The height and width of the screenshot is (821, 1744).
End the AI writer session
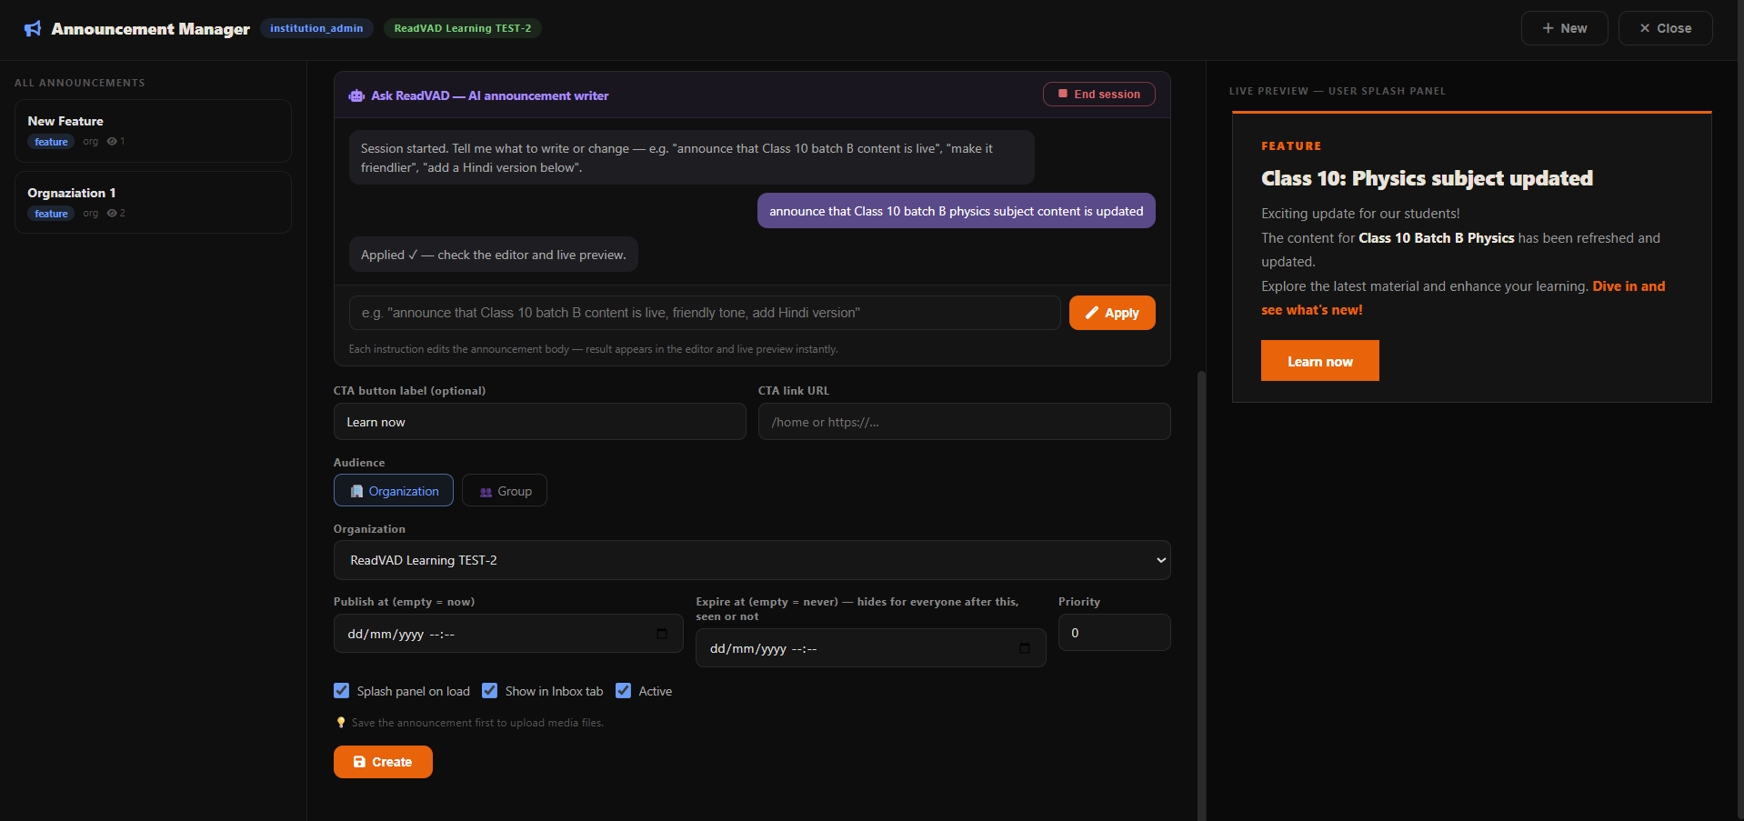point(1098,94)
